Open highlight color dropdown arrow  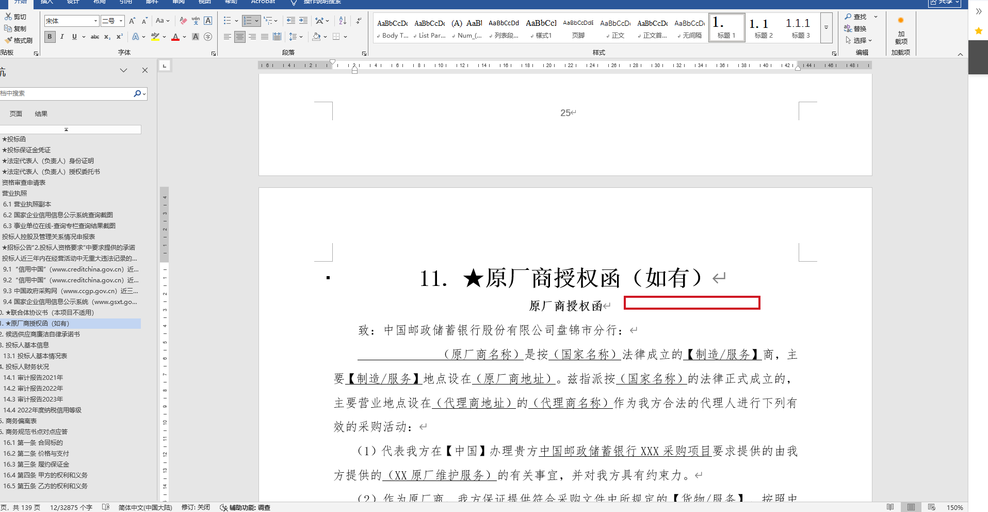165,37
